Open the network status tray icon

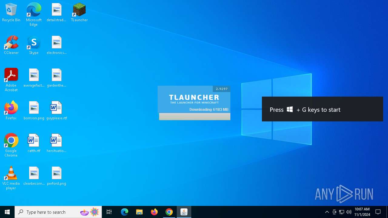pos(342,212)
